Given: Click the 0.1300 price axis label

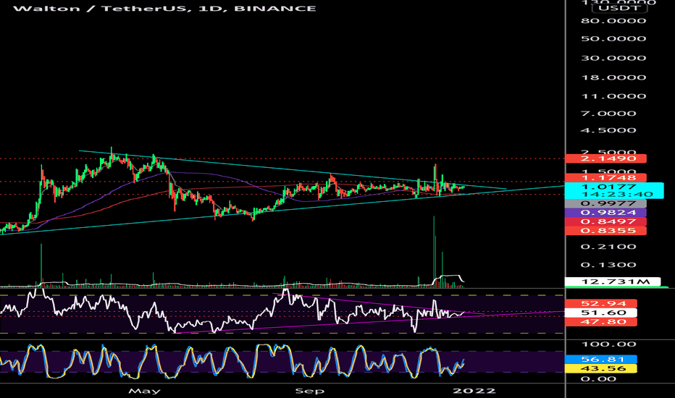Looking at the screenshot, I should point(608,265).
